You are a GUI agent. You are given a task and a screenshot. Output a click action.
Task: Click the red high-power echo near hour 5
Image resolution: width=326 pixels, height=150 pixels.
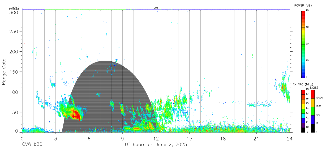76,114
